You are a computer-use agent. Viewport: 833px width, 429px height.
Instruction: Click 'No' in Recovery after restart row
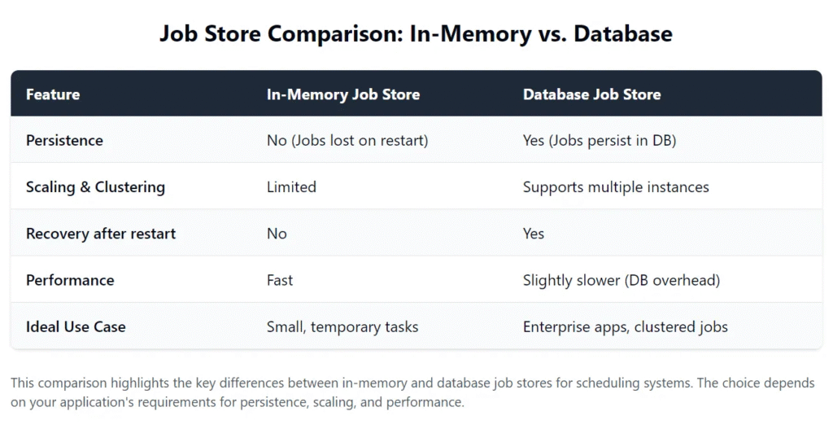pyautogui.click(x=277, y=234)
